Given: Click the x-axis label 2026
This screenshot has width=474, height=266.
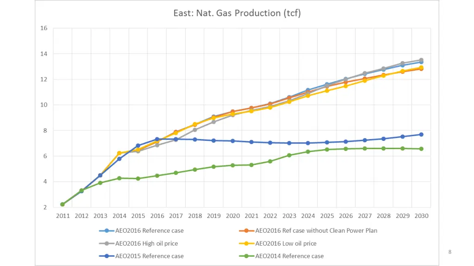Looking at the screenshot, I should pyautogui.click(x=346, y=216).
